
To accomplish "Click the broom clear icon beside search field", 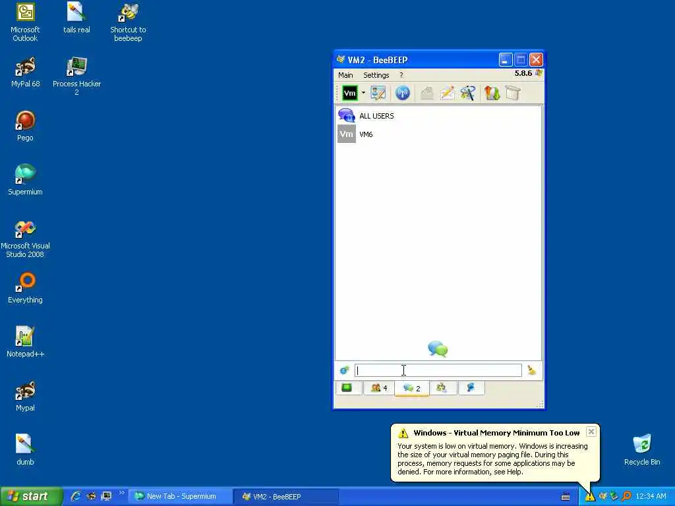I will click(532, 370).
